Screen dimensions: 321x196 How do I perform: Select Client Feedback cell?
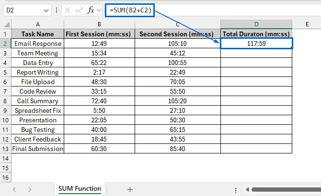coord(38,139)
